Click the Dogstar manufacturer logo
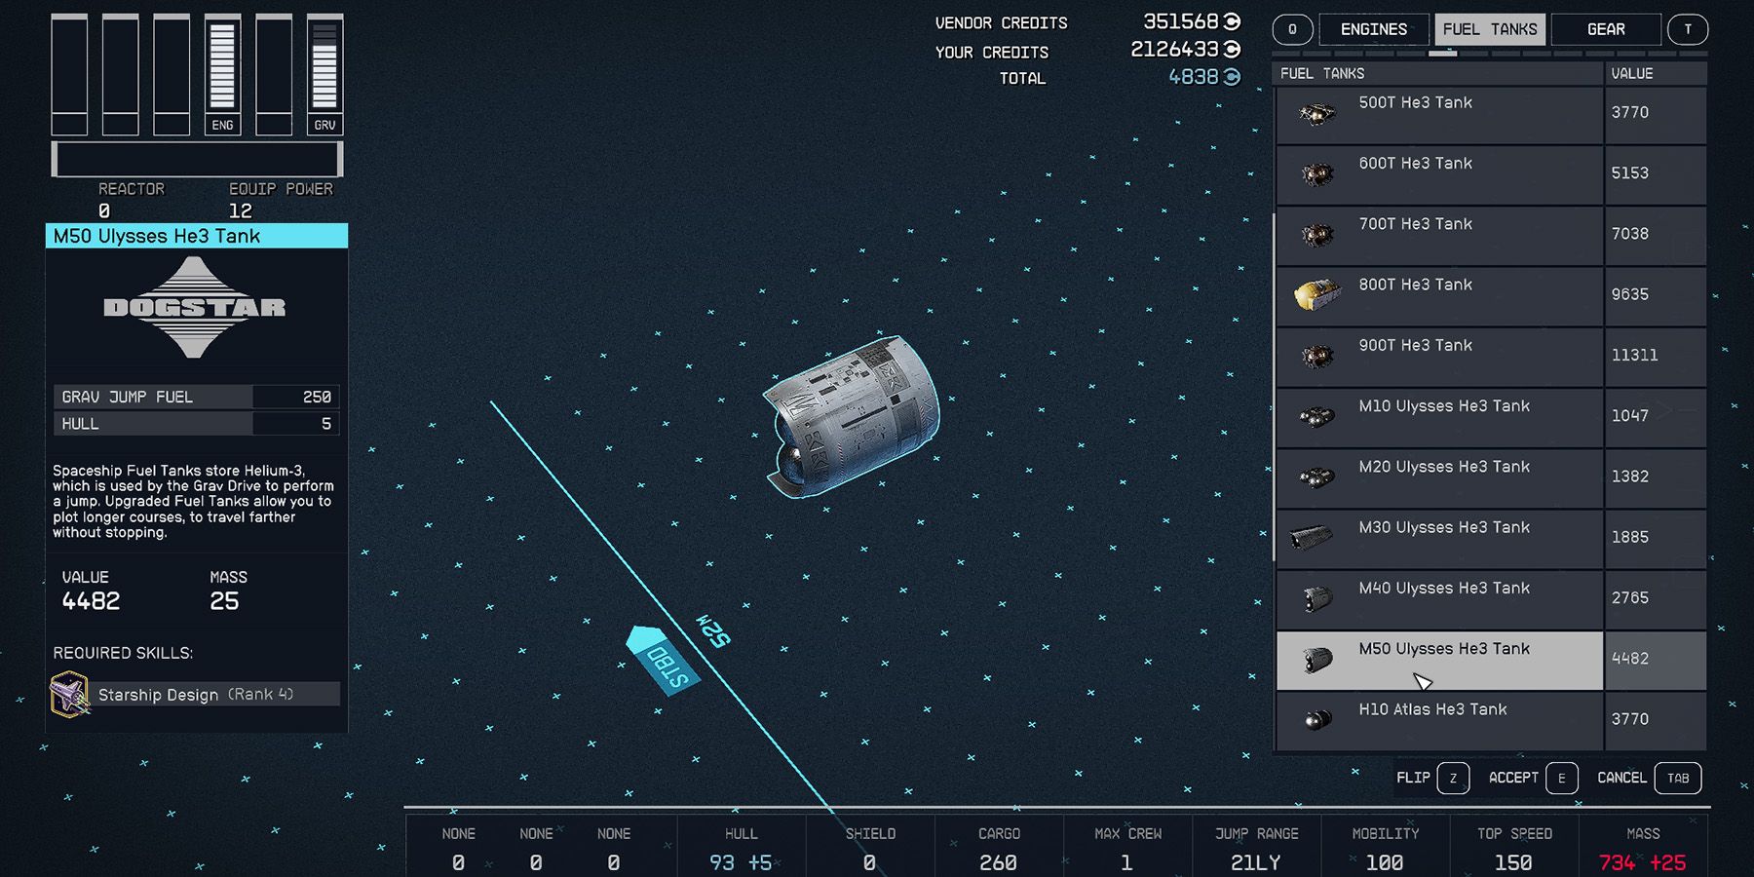Viewport: 1754px width, 877px height. pos(195,308)
